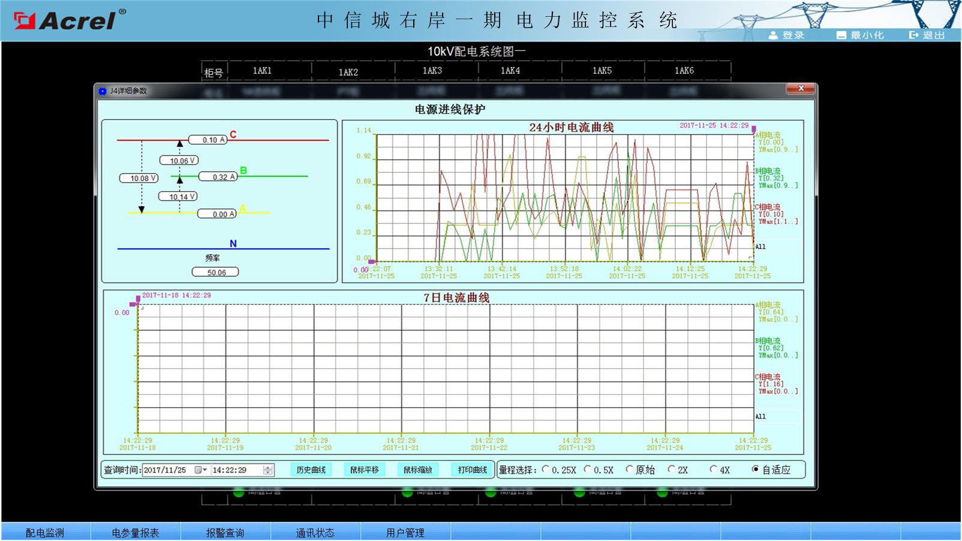
Task: Click the voltage value 10.14 V
Action: pyautogui.click(x=178, y=197)
